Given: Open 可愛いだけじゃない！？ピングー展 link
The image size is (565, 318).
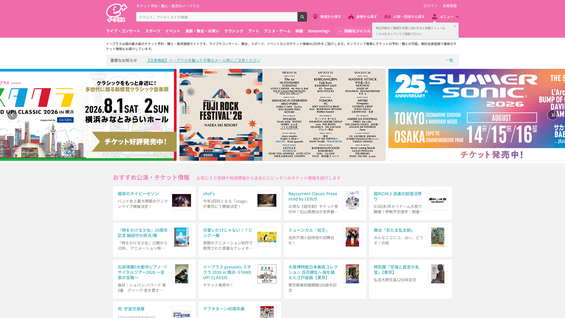Looking at the screenshot, I should 228,233.
